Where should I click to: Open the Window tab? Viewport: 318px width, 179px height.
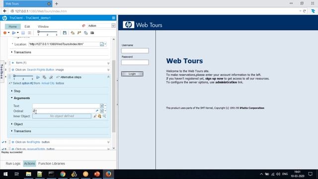point(43,26)
